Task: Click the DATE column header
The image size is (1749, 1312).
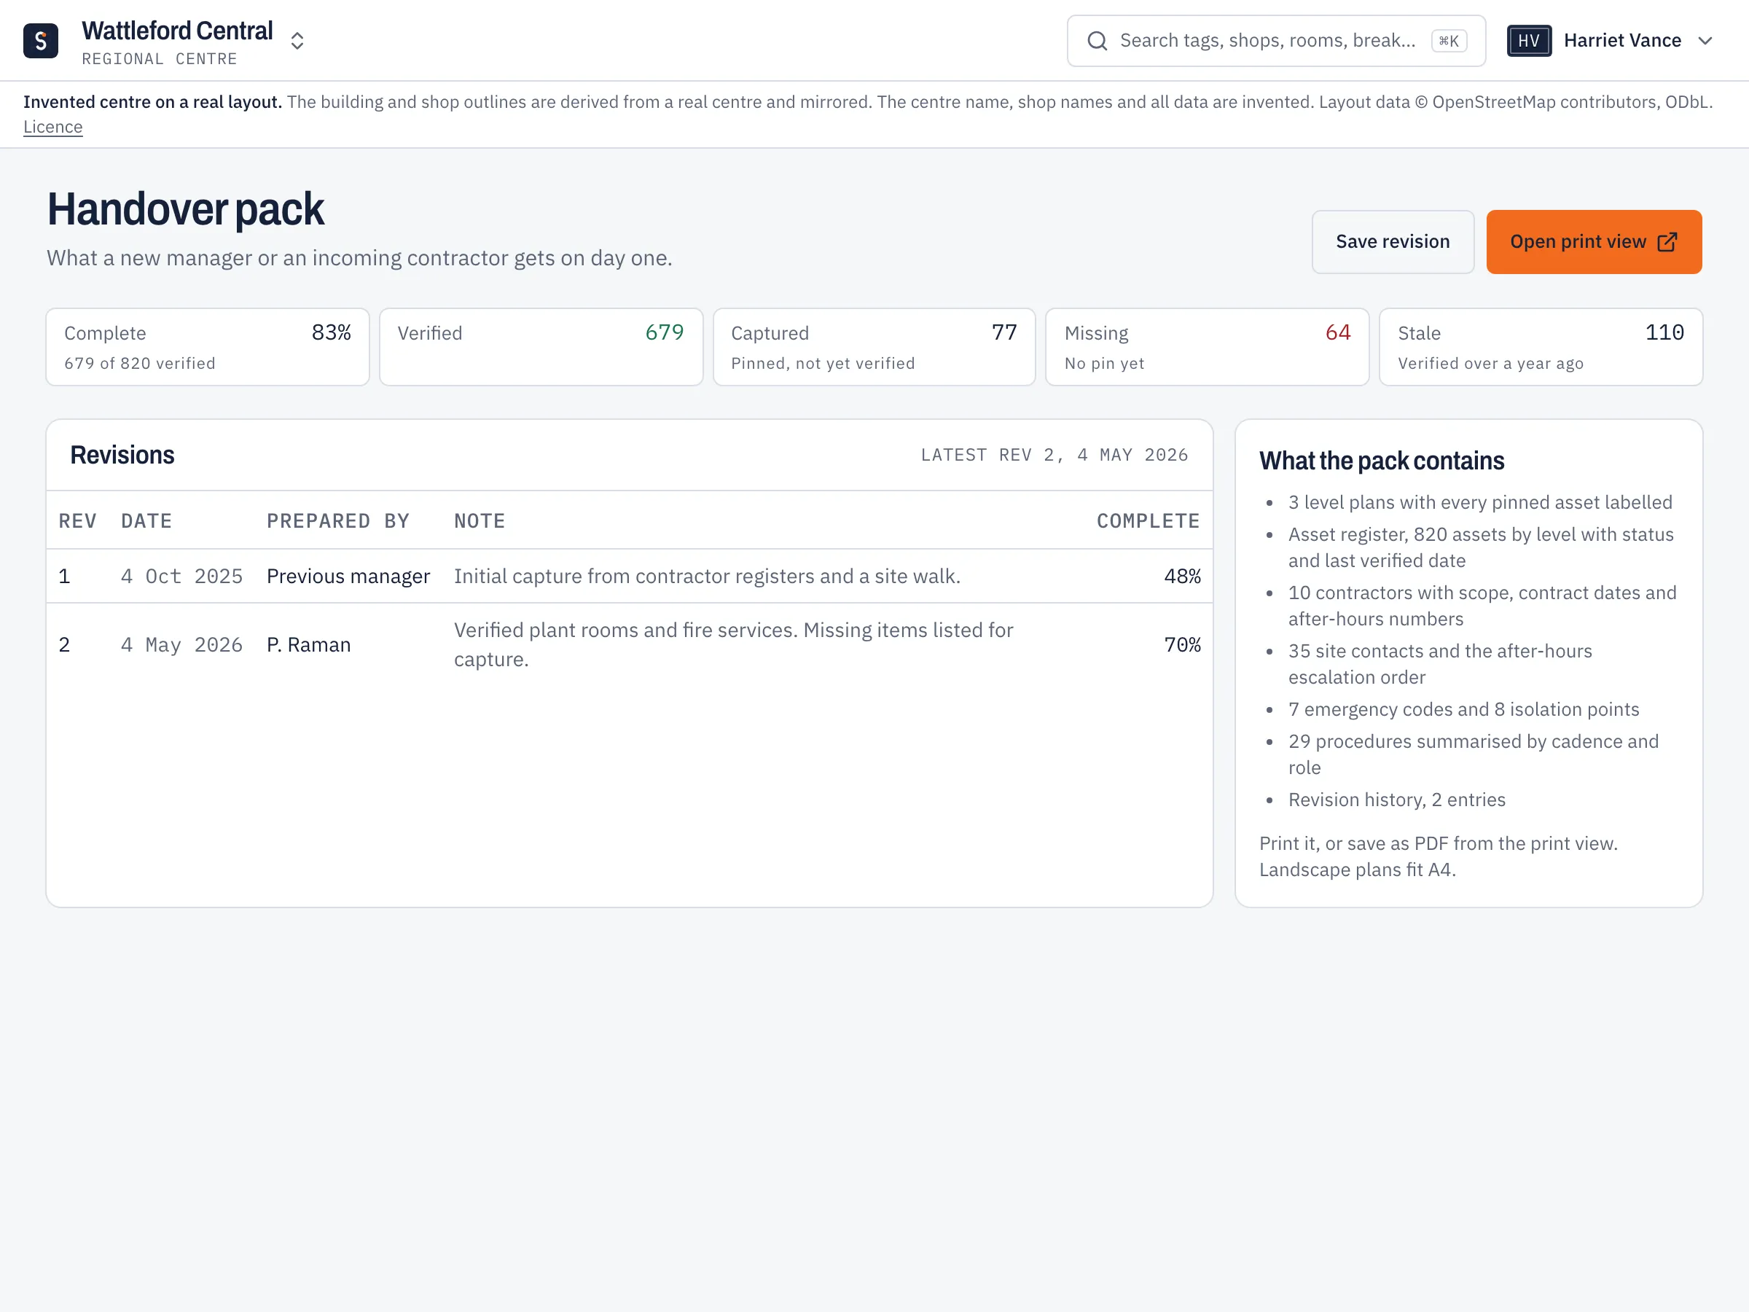Action: (146, 521)
